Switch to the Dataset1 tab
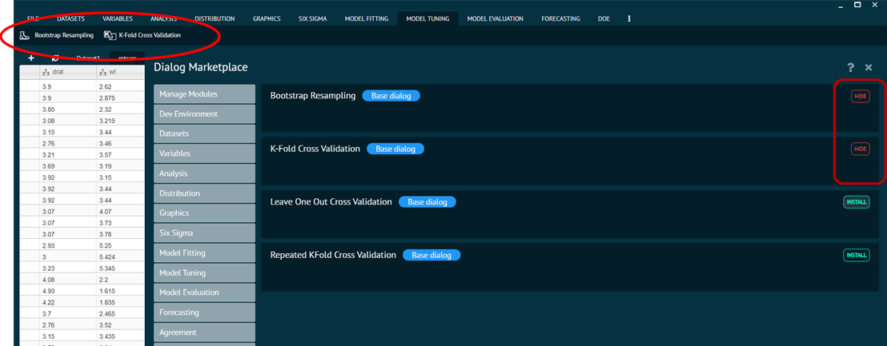Viewport: 887px width, 346px height. (88, 58)
